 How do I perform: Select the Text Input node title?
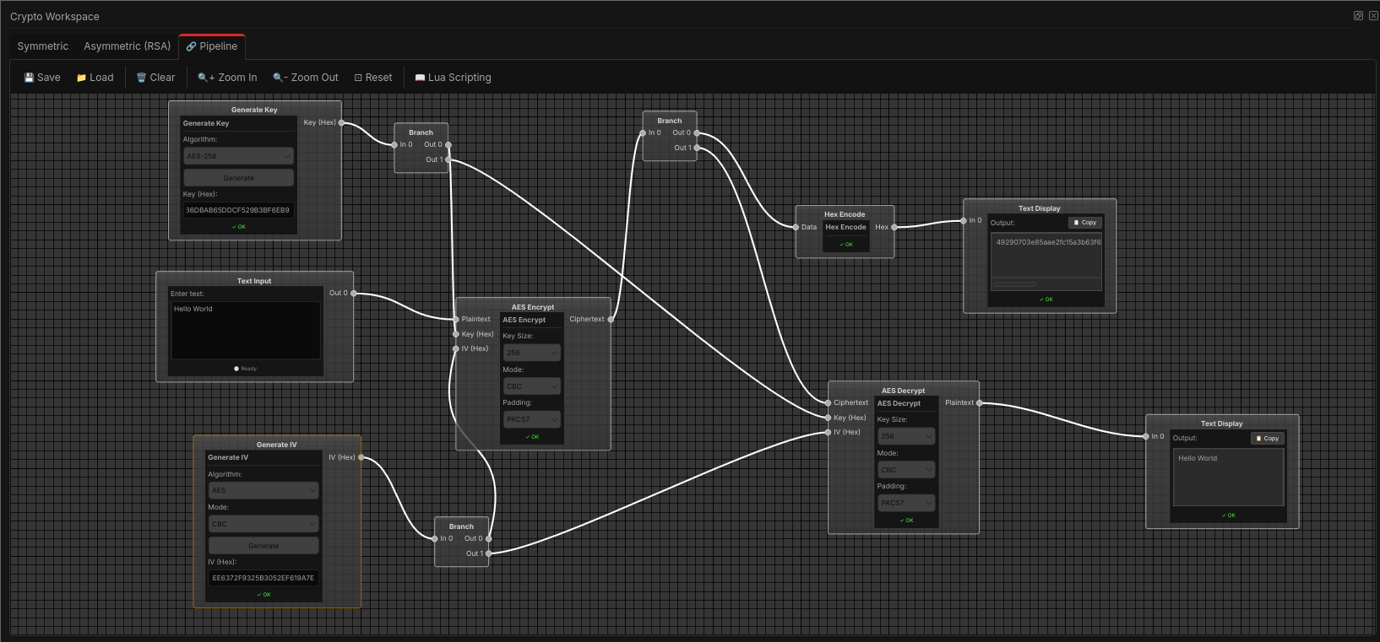[254, 281]
